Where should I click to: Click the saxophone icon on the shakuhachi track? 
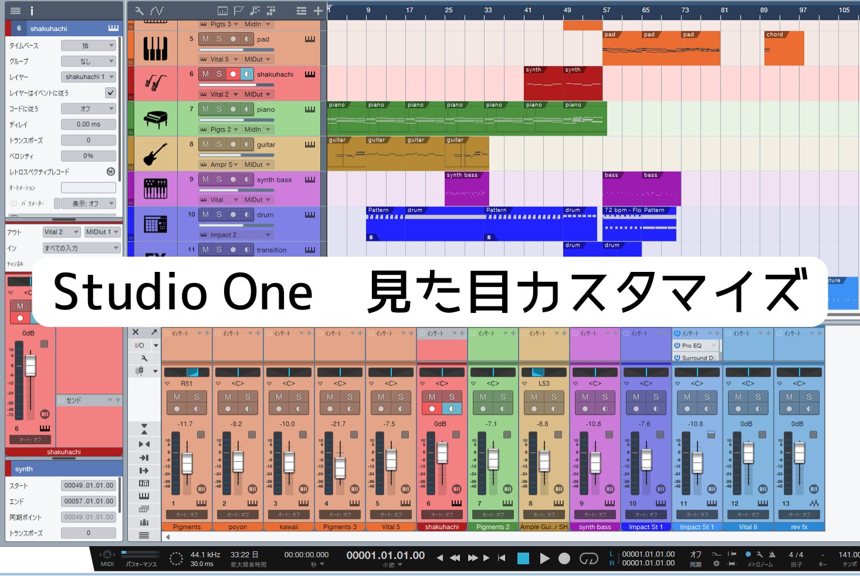click(155, 84)
